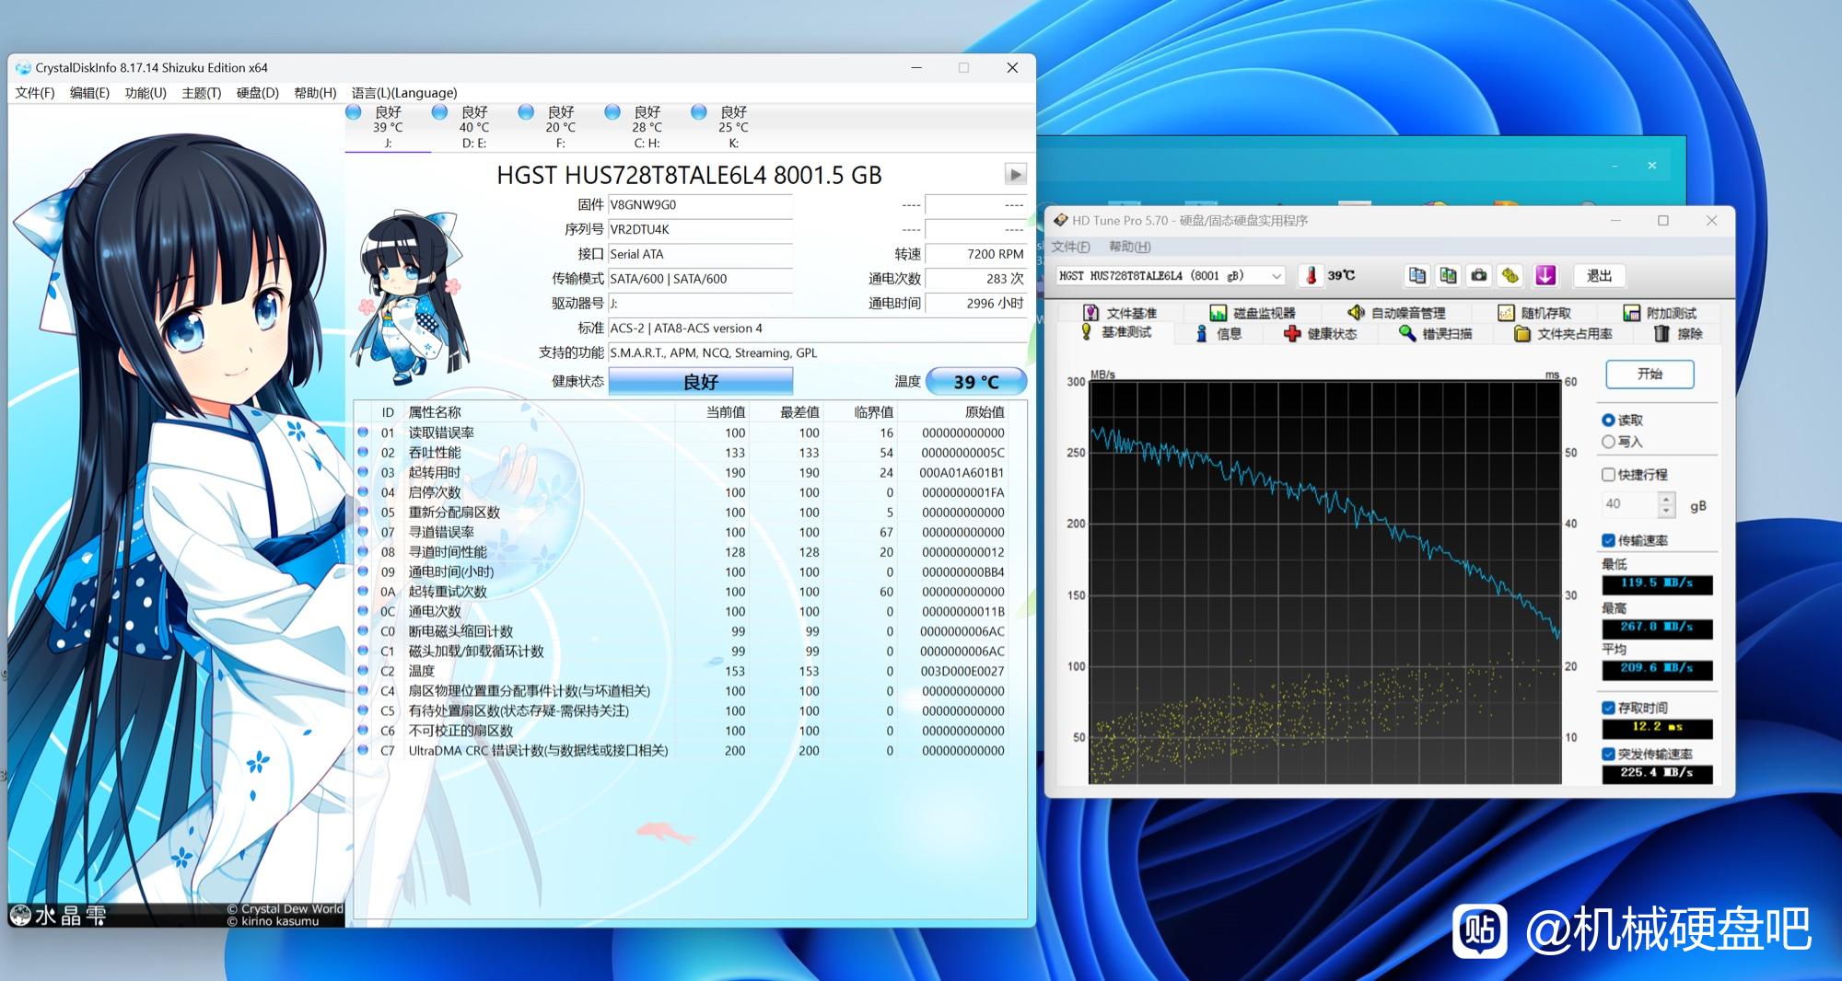Toggle the 突发传输速率 checkbox

pyautogui.click(x=1608, y=754)
